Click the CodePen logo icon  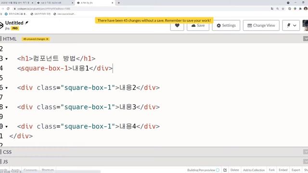click(1, 25)
